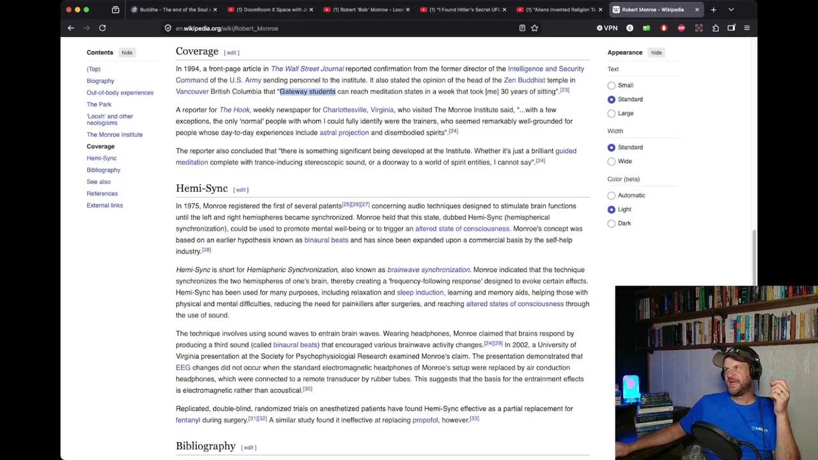Image resolution: width=818 pixels, height=460 pixels.
Task: Close the Hitler's Secret UFO tab
Action: click(x=504, y=10)
